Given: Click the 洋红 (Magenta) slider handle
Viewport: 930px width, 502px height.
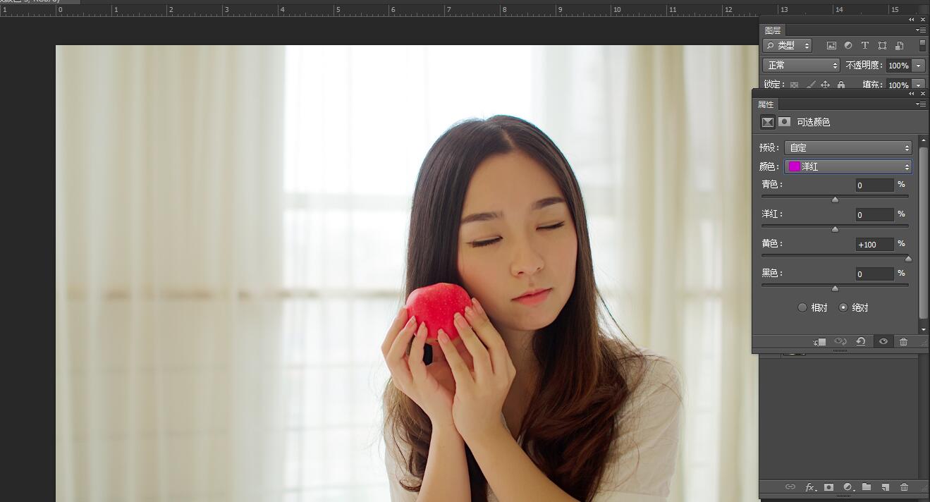Looking at the screenshot, I should point(835,229).
